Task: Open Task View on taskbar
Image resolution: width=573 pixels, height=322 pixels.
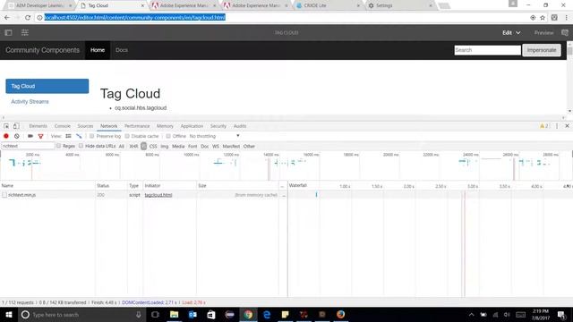Action: pos(155,314)
